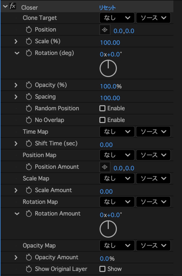
Task: Toggle the Opacity Amount stopwatch
Action: pyautogui.click(x=29, y=257)
